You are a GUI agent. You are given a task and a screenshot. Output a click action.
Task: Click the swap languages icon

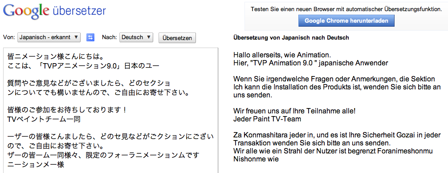pyautogui.click(x=90, y=37)
